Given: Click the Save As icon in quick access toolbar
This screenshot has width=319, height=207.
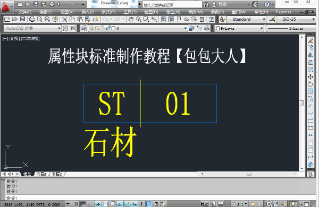Looking at the screenshot, I should pos(44,4).
